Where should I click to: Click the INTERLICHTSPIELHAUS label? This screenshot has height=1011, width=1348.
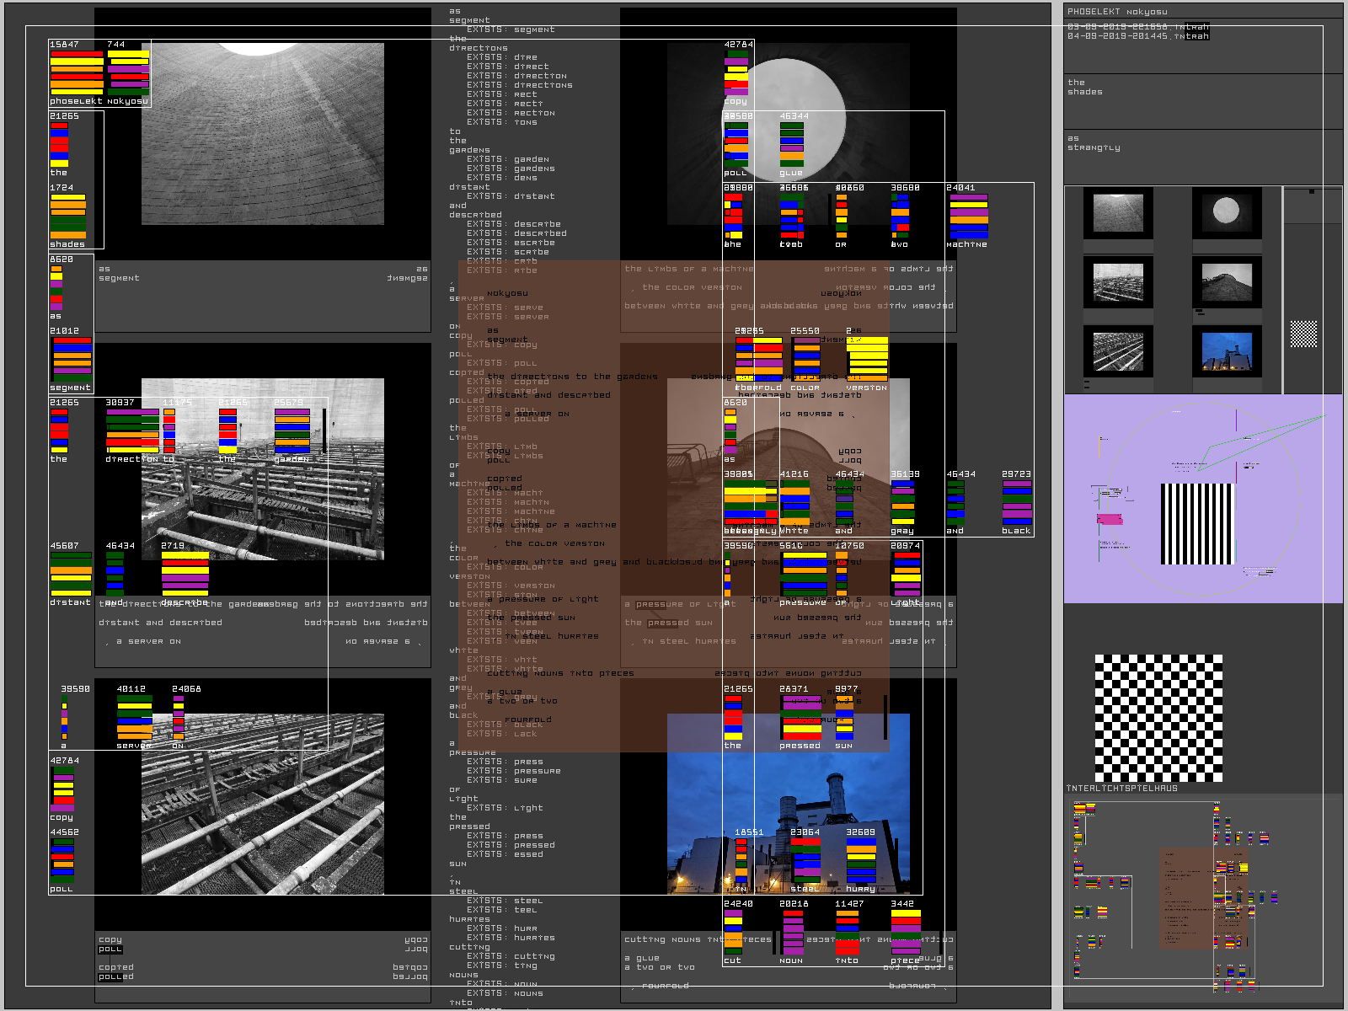(x=1121, y=789)
